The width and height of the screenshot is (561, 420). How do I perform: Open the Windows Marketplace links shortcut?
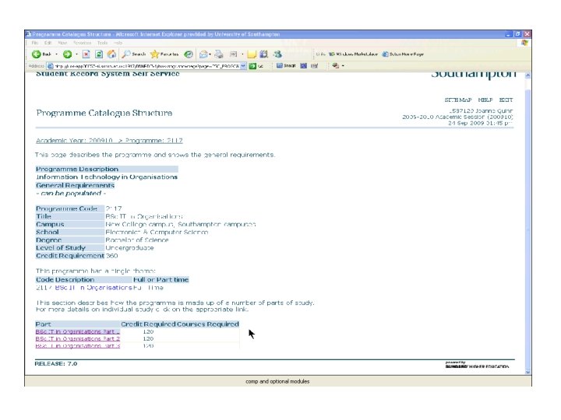[353, 54]
